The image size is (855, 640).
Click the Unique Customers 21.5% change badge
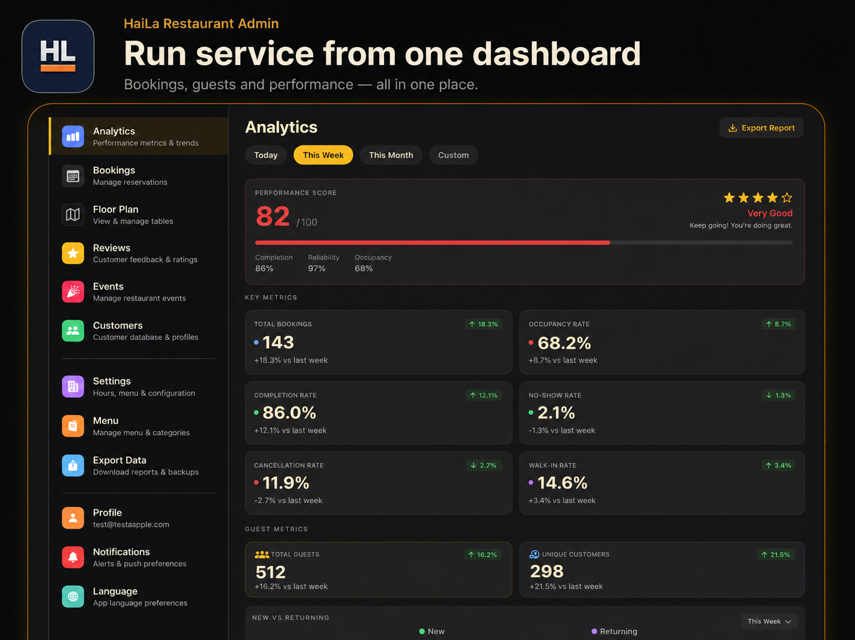click(x=776, y=555)
